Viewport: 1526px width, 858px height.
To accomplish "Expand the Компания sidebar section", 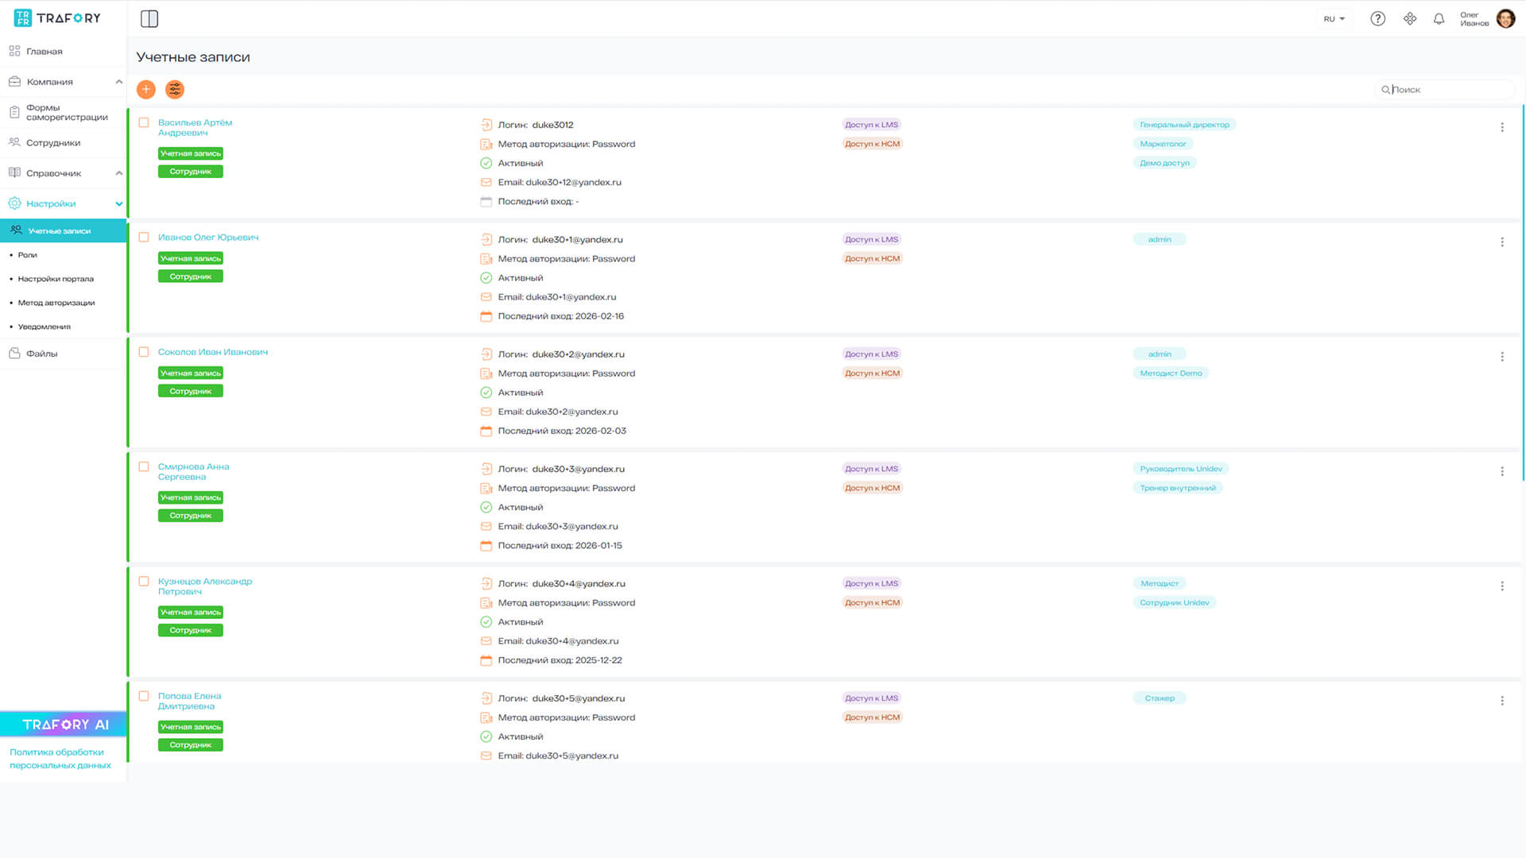I will (64, 82).
